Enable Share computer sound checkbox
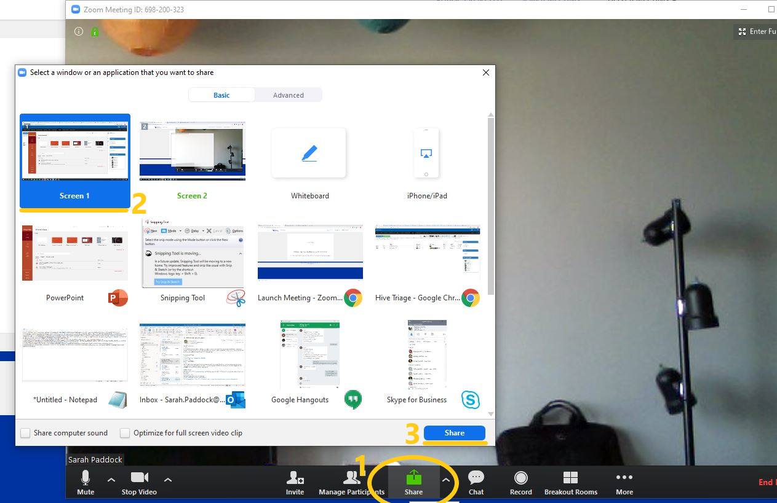Image resolution: width=777 pixels, height=503 pixels. [x=25, y=433]
